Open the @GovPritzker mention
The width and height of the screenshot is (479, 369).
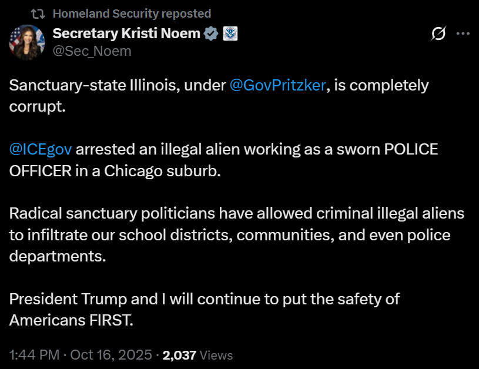277,85
